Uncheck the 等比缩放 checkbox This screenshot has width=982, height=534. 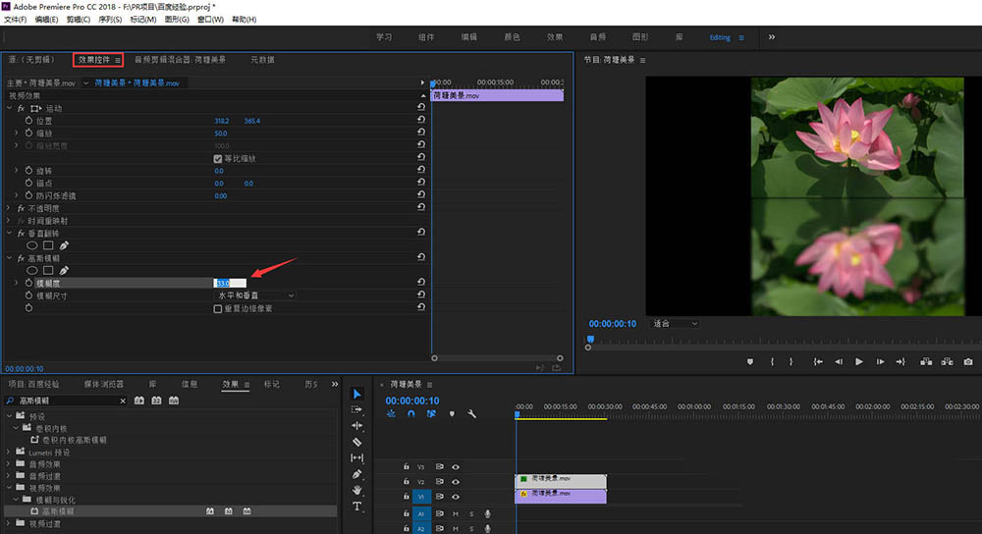pyautogui.click(x=218, y=158)
